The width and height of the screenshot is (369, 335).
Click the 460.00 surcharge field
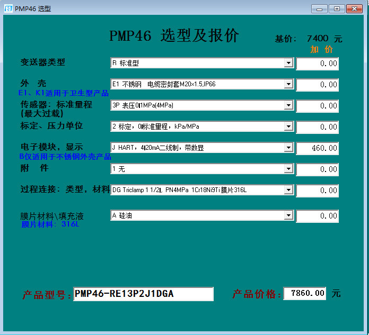(317, 148)
